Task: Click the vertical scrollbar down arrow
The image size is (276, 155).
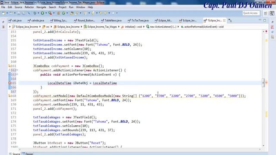Action: pos(263,146)
